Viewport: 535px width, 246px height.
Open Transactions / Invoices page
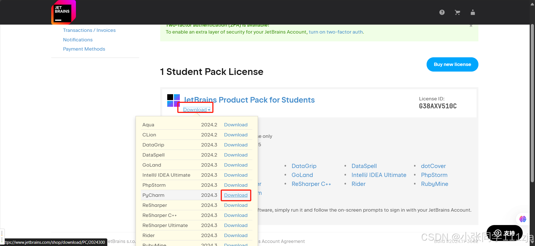tap(89, 30)
